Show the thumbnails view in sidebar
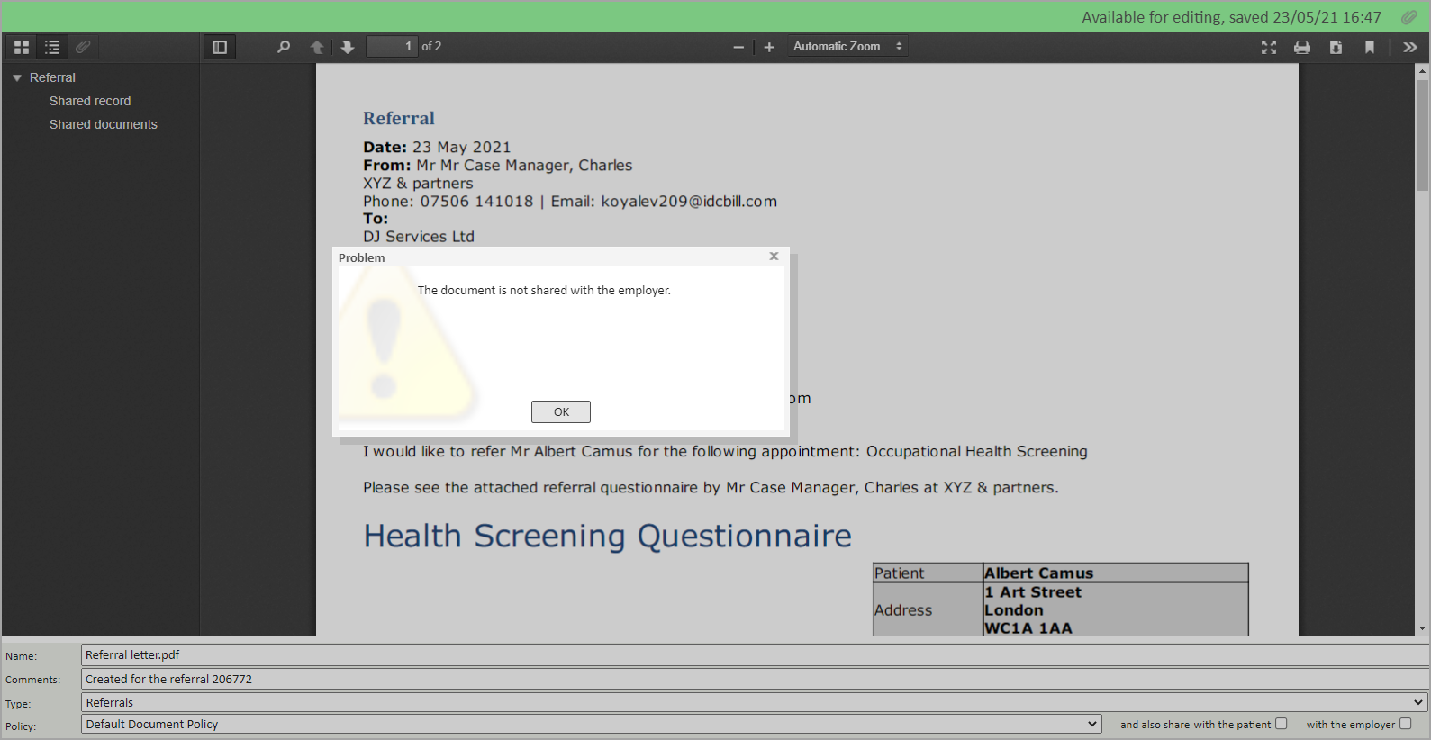This screenshot has height=740, width=1431. click(x=22, y=47)
